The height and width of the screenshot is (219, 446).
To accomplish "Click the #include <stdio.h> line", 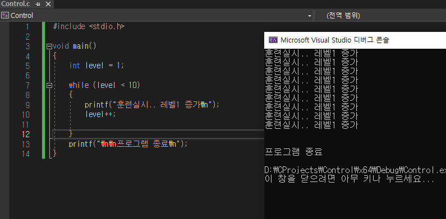I will (x=89, y=27).
